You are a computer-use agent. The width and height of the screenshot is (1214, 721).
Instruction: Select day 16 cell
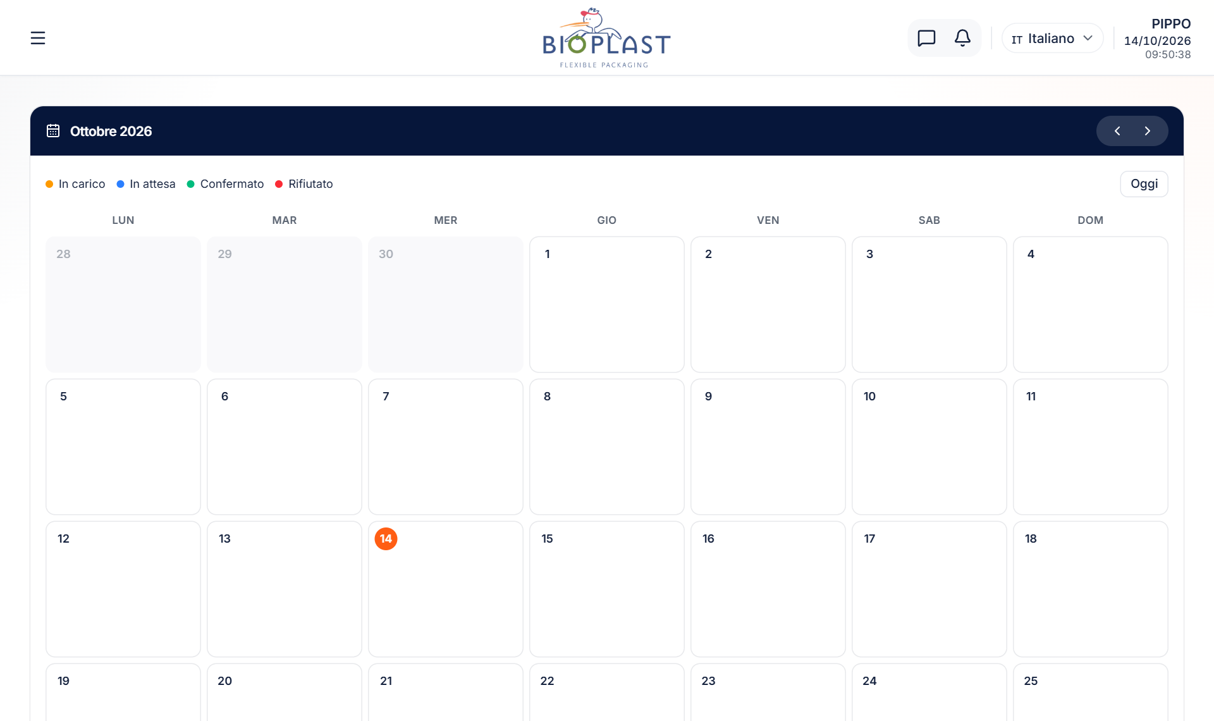pos(768,589)
